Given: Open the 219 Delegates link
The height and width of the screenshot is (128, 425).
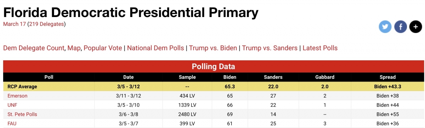Looking at the screenshot, I should [x=46, y=24].
